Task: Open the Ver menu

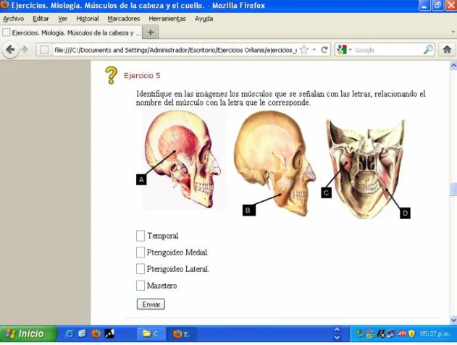Action: pos(63,19)
